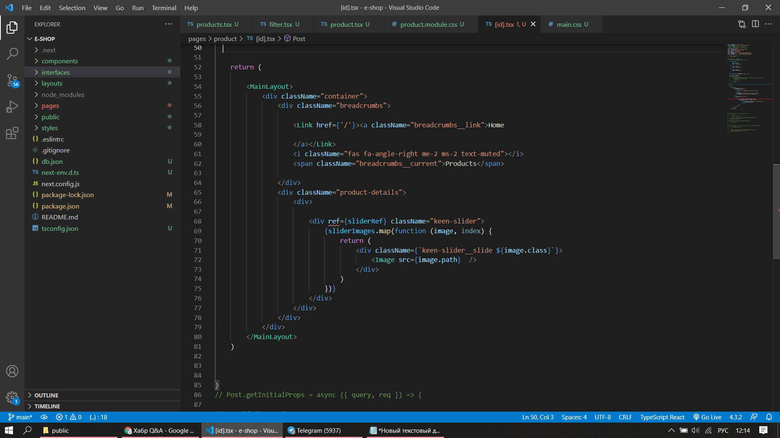This screenshot has width=780, height=438.
Task: Click the CRLF end of line selector
Action: [x=626, y=417]
